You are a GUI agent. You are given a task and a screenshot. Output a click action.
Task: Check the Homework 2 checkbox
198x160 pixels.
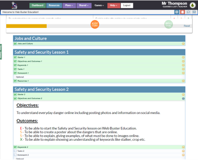15,155
